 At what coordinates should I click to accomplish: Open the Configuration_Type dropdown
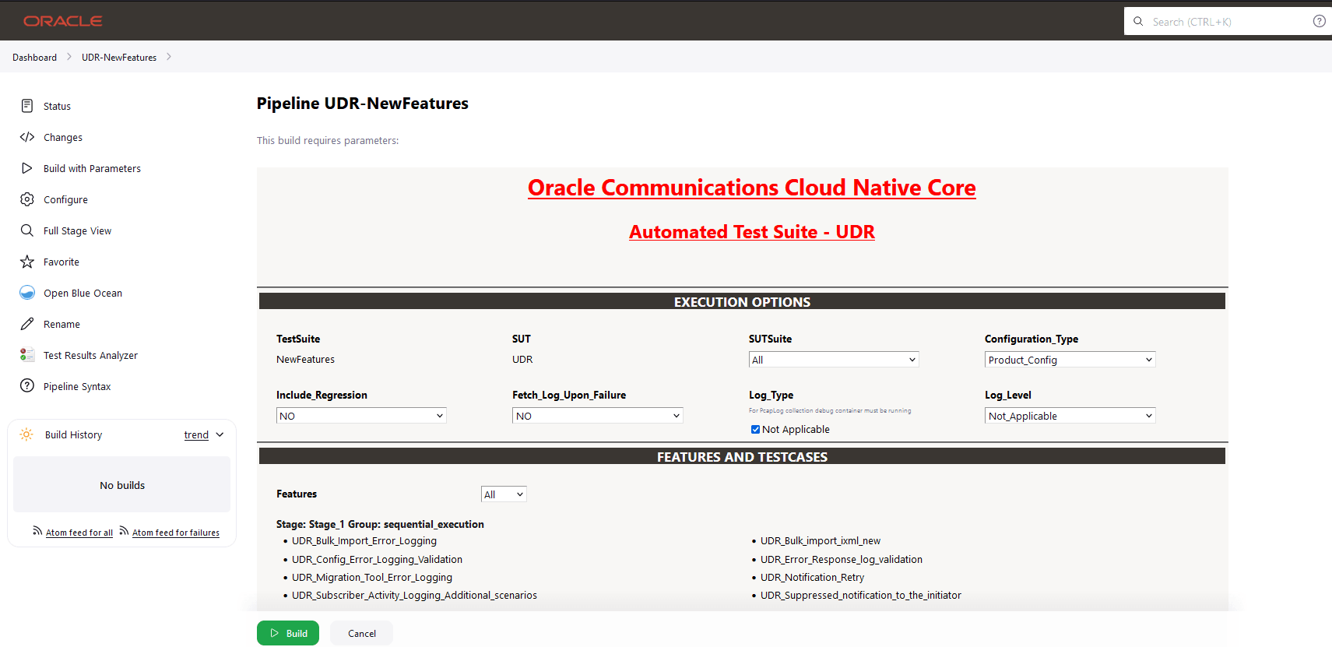pyautogui.click(x=1070, y=360)
